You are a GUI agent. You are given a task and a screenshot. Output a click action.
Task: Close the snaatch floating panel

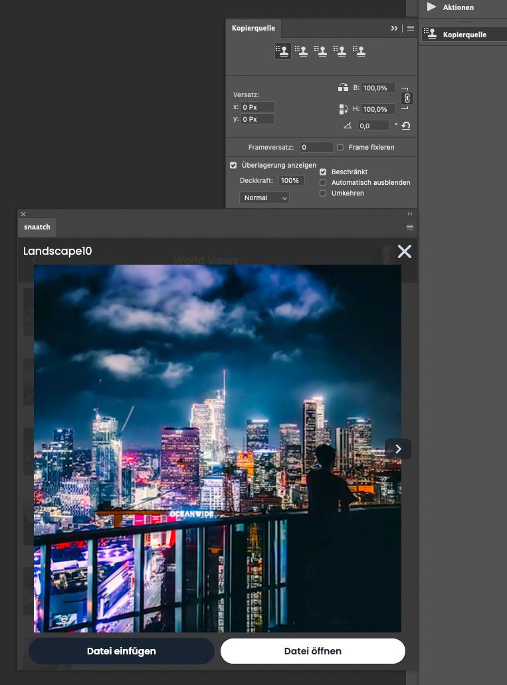(23, 214)
